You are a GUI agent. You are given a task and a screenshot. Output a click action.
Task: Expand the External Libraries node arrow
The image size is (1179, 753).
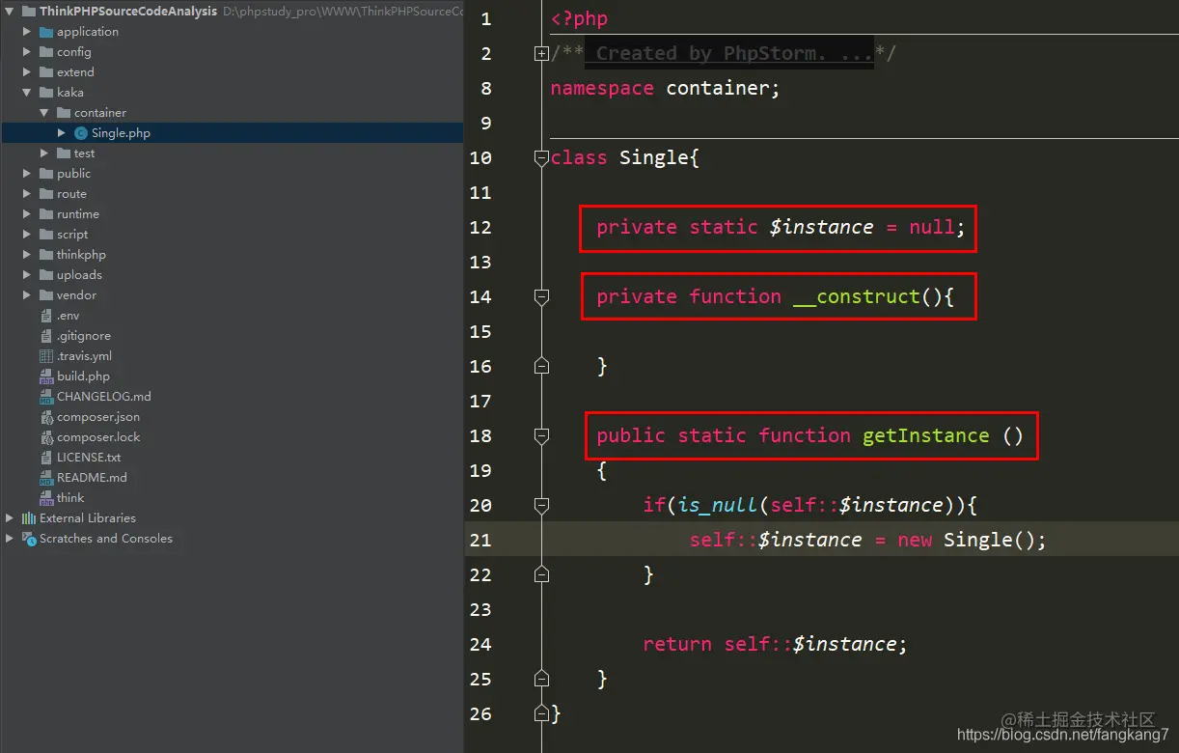(x=10, y=518)
